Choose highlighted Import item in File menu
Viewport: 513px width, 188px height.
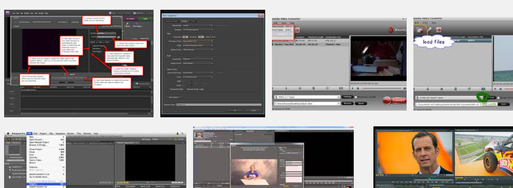[46, 184]
